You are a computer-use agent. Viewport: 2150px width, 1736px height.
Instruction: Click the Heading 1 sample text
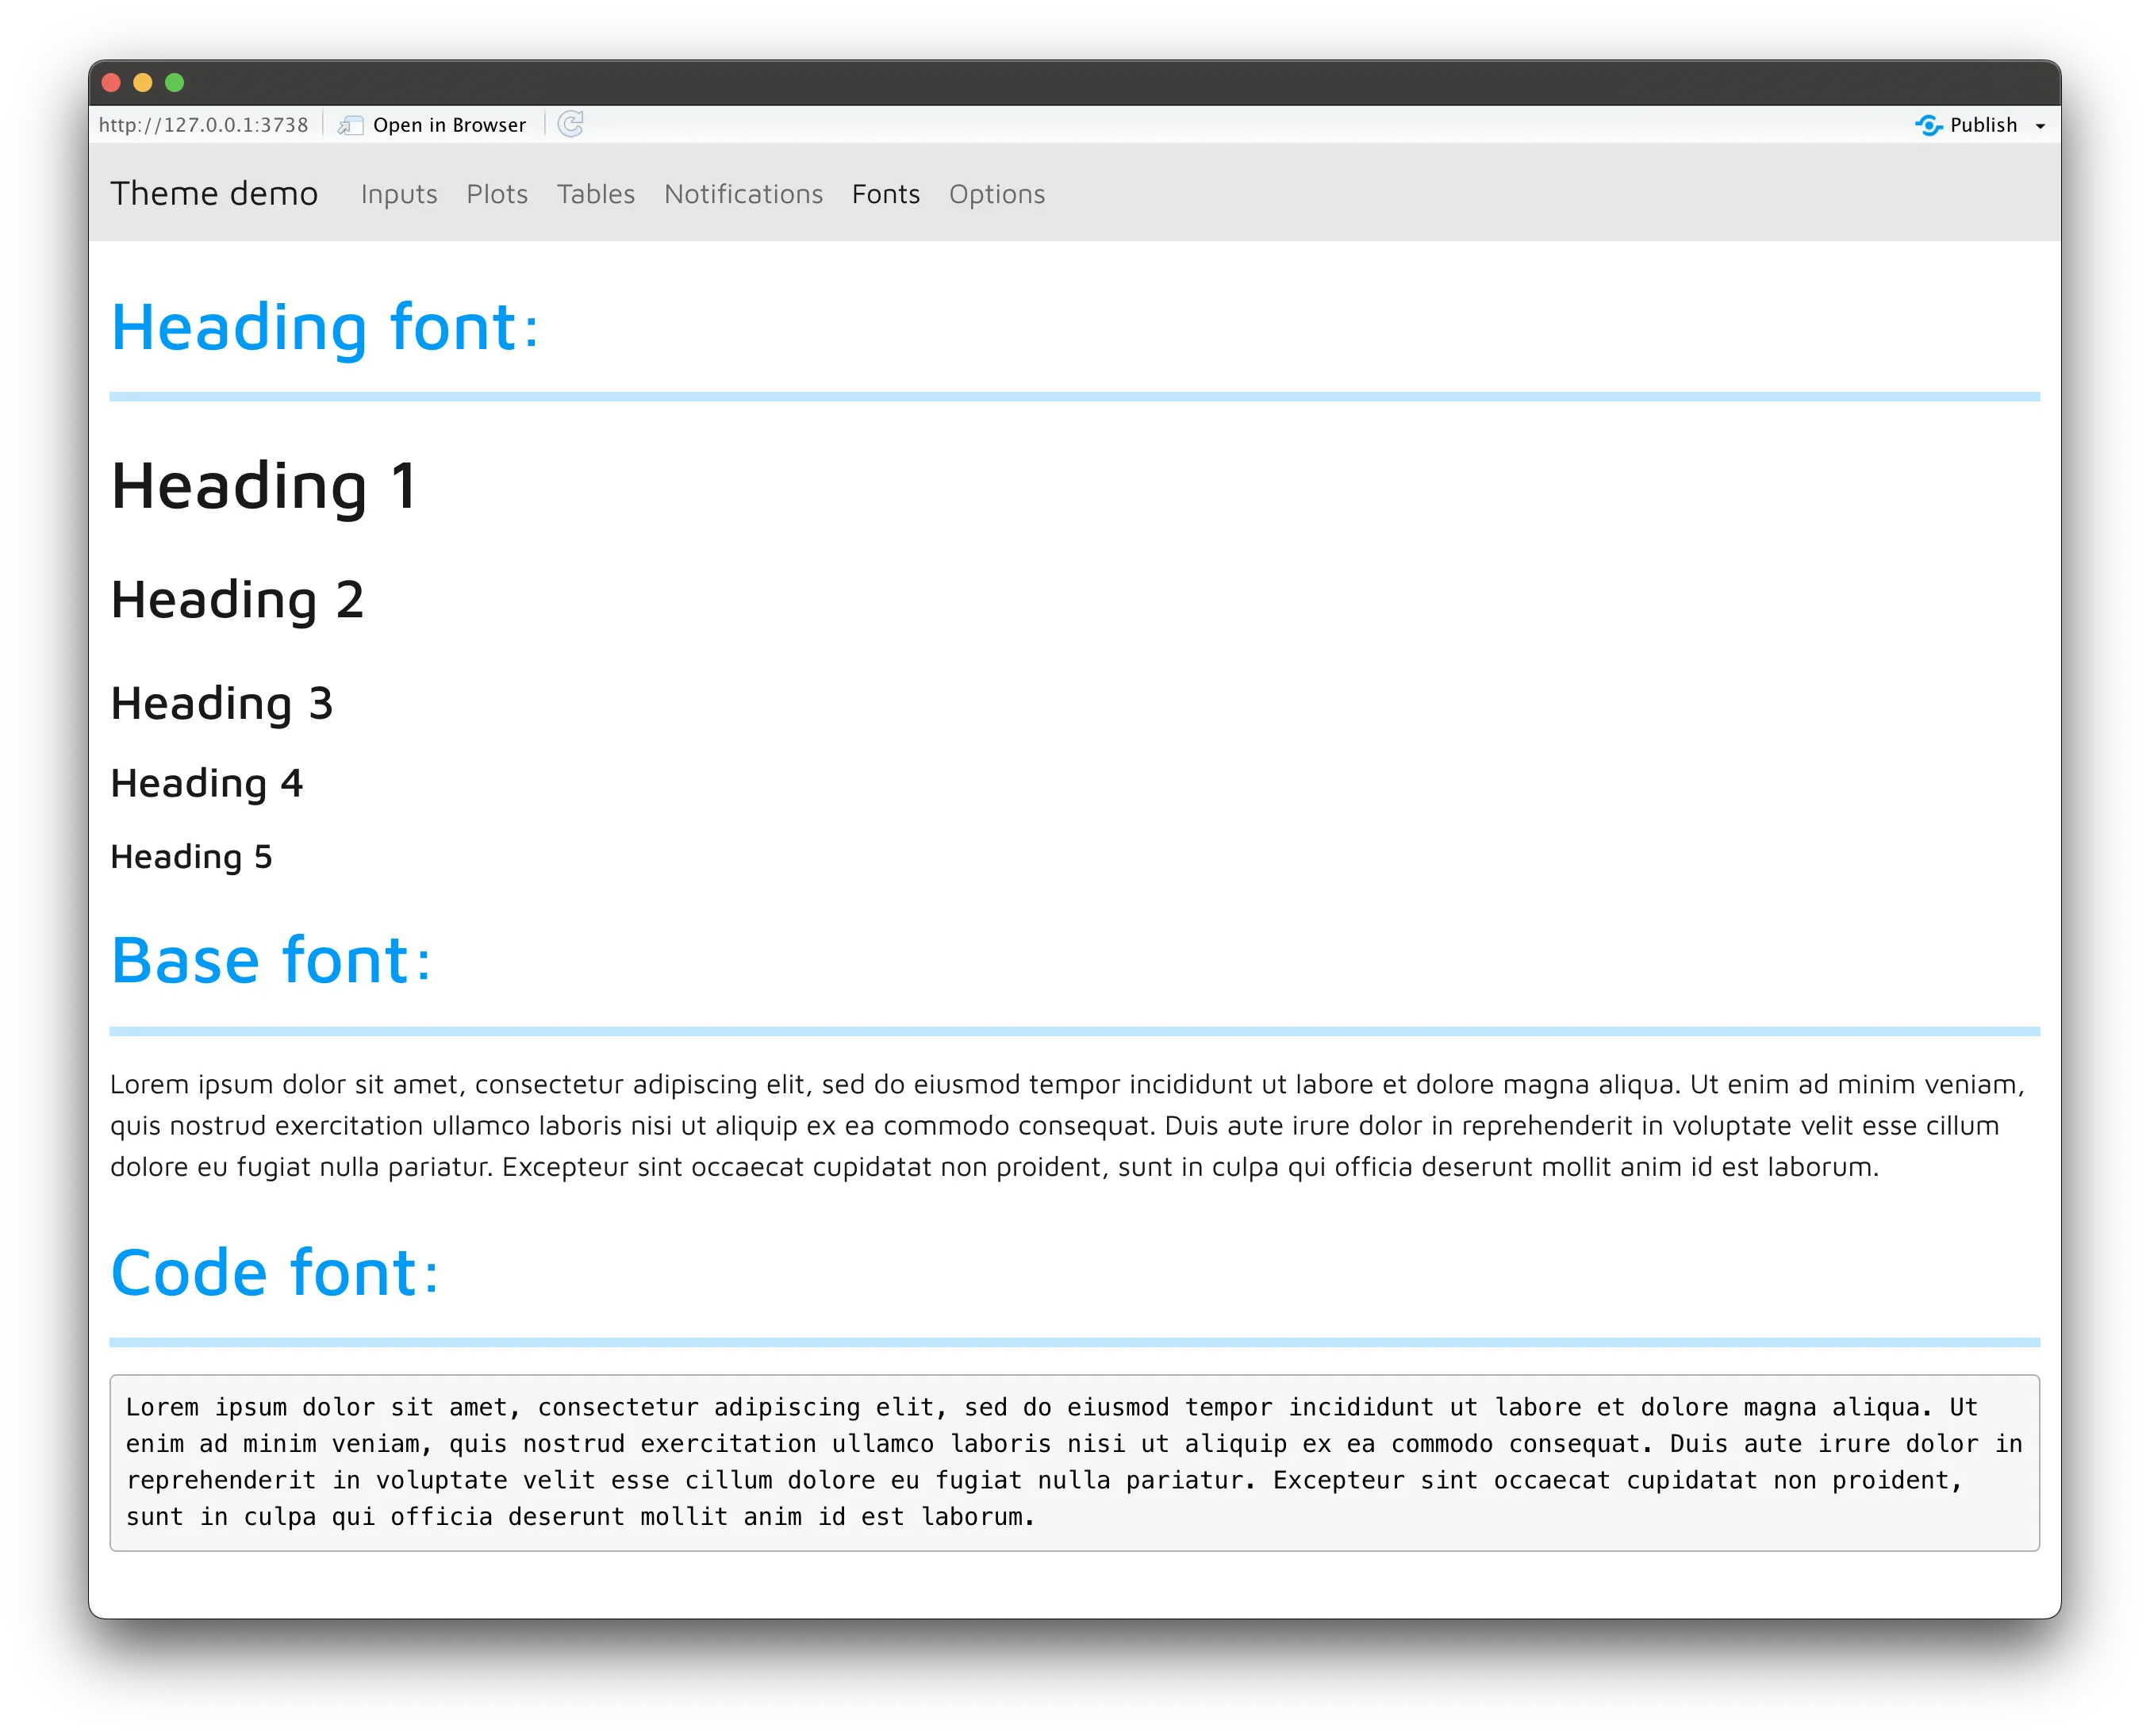264,487
